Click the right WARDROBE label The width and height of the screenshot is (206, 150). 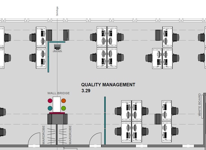click(70, 135)
